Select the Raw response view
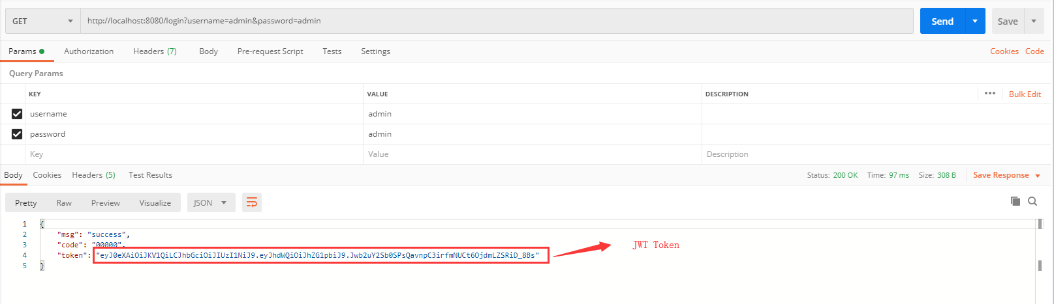The image size is (1054, 304). 64,202
